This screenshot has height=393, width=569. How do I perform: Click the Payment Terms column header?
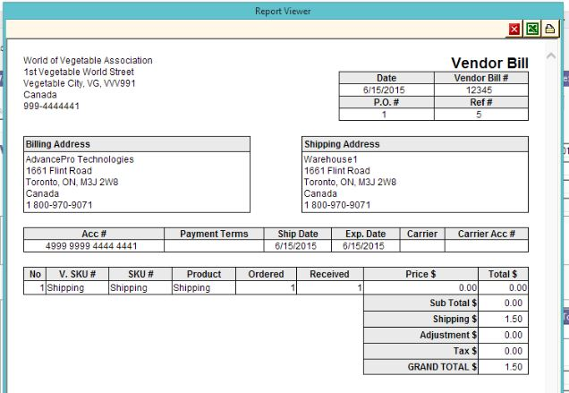pos(214,234)
